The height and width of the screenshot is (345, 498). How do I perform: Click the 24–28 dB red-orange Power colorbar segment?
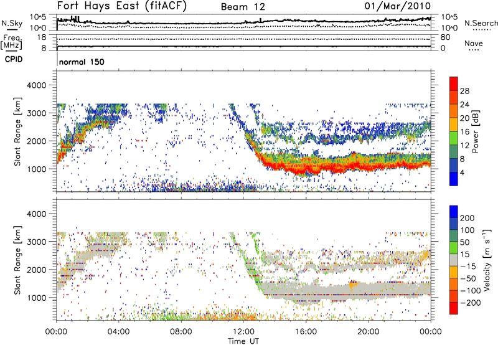454,97
